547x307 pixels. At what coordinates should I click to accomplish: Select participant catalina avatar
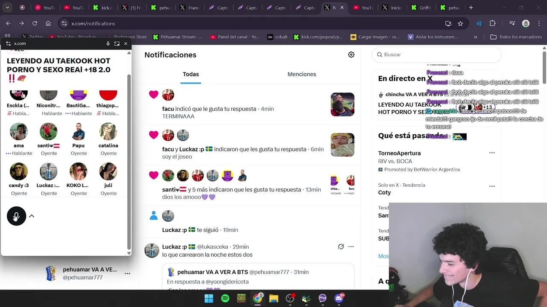(108, 132)
